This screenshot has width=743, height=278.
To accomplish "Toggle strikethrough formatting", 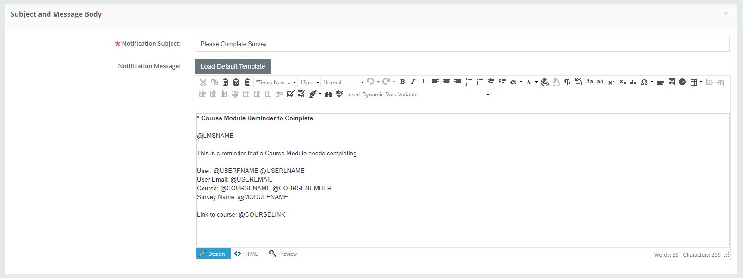I will [633, 82].
